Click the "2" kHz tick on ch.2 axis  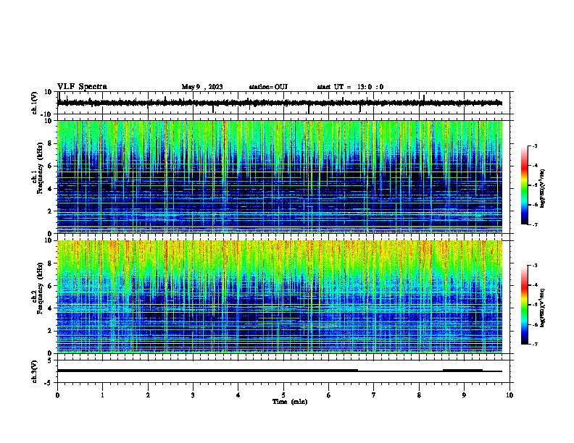click(x=50, y=331)
